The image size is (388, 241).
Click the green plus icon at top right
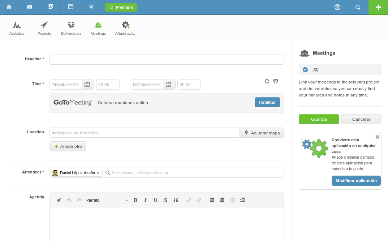coord(378,7)
